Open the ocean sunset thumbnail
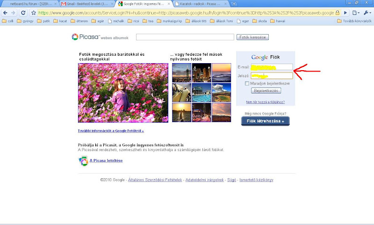Screen dimensions: 374x225 click(221, 73)
